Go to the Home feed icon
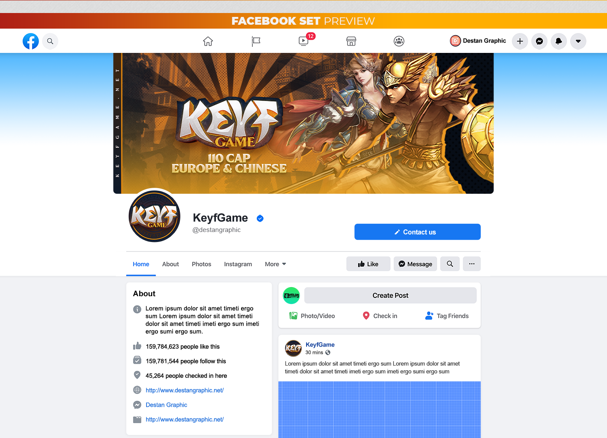Image resolution: width=607 pixels, height=438 pixels. coord(208,41)
